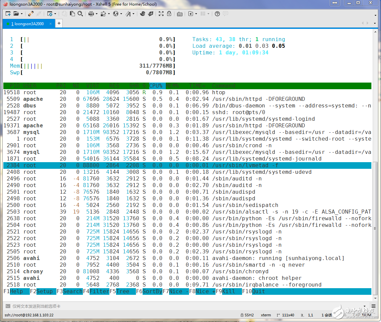Click the Paste clipboard icon

coord(72,14)
